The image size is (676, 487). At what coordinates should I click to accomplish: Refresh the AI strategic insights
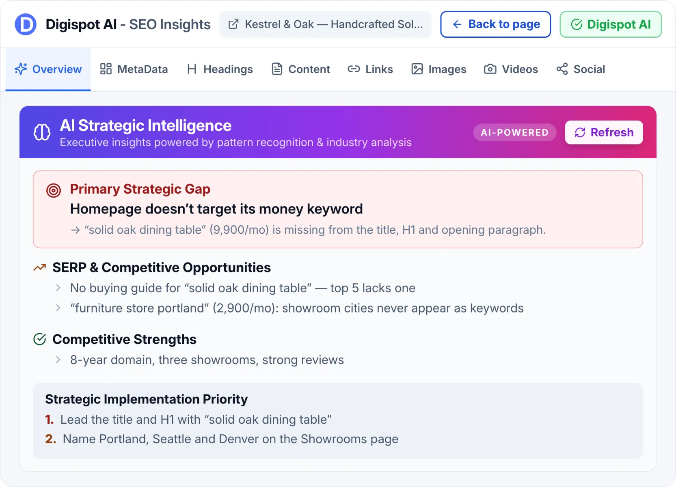pos(604,132)
